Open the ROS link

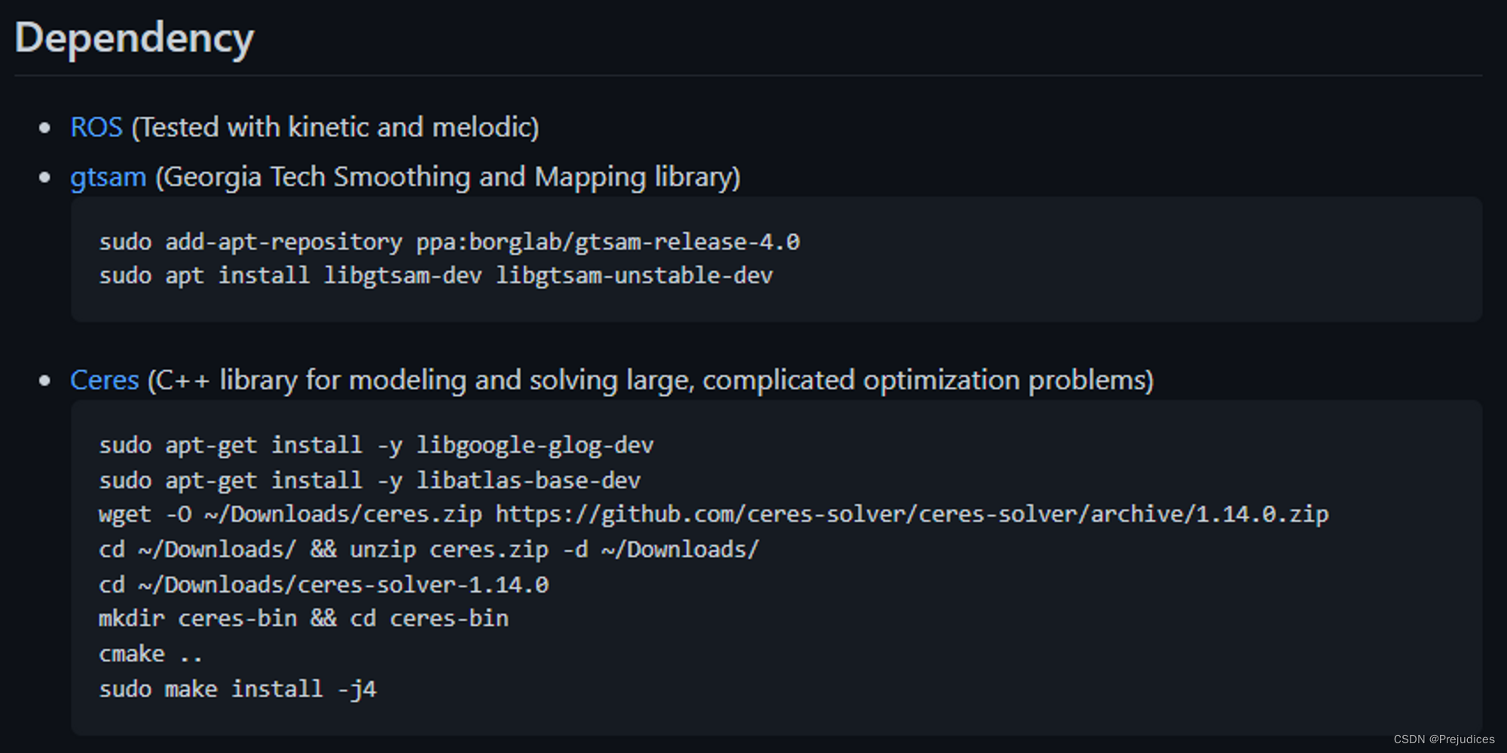[96, 127]
